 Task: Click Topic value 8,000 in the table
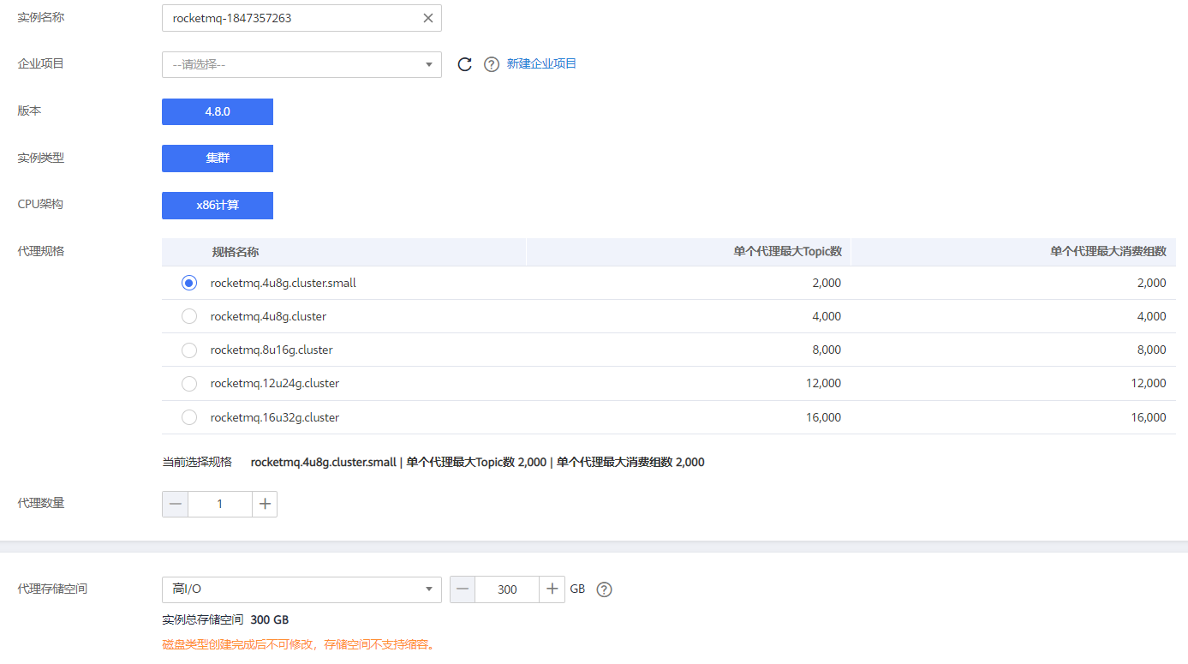[827, 350]
